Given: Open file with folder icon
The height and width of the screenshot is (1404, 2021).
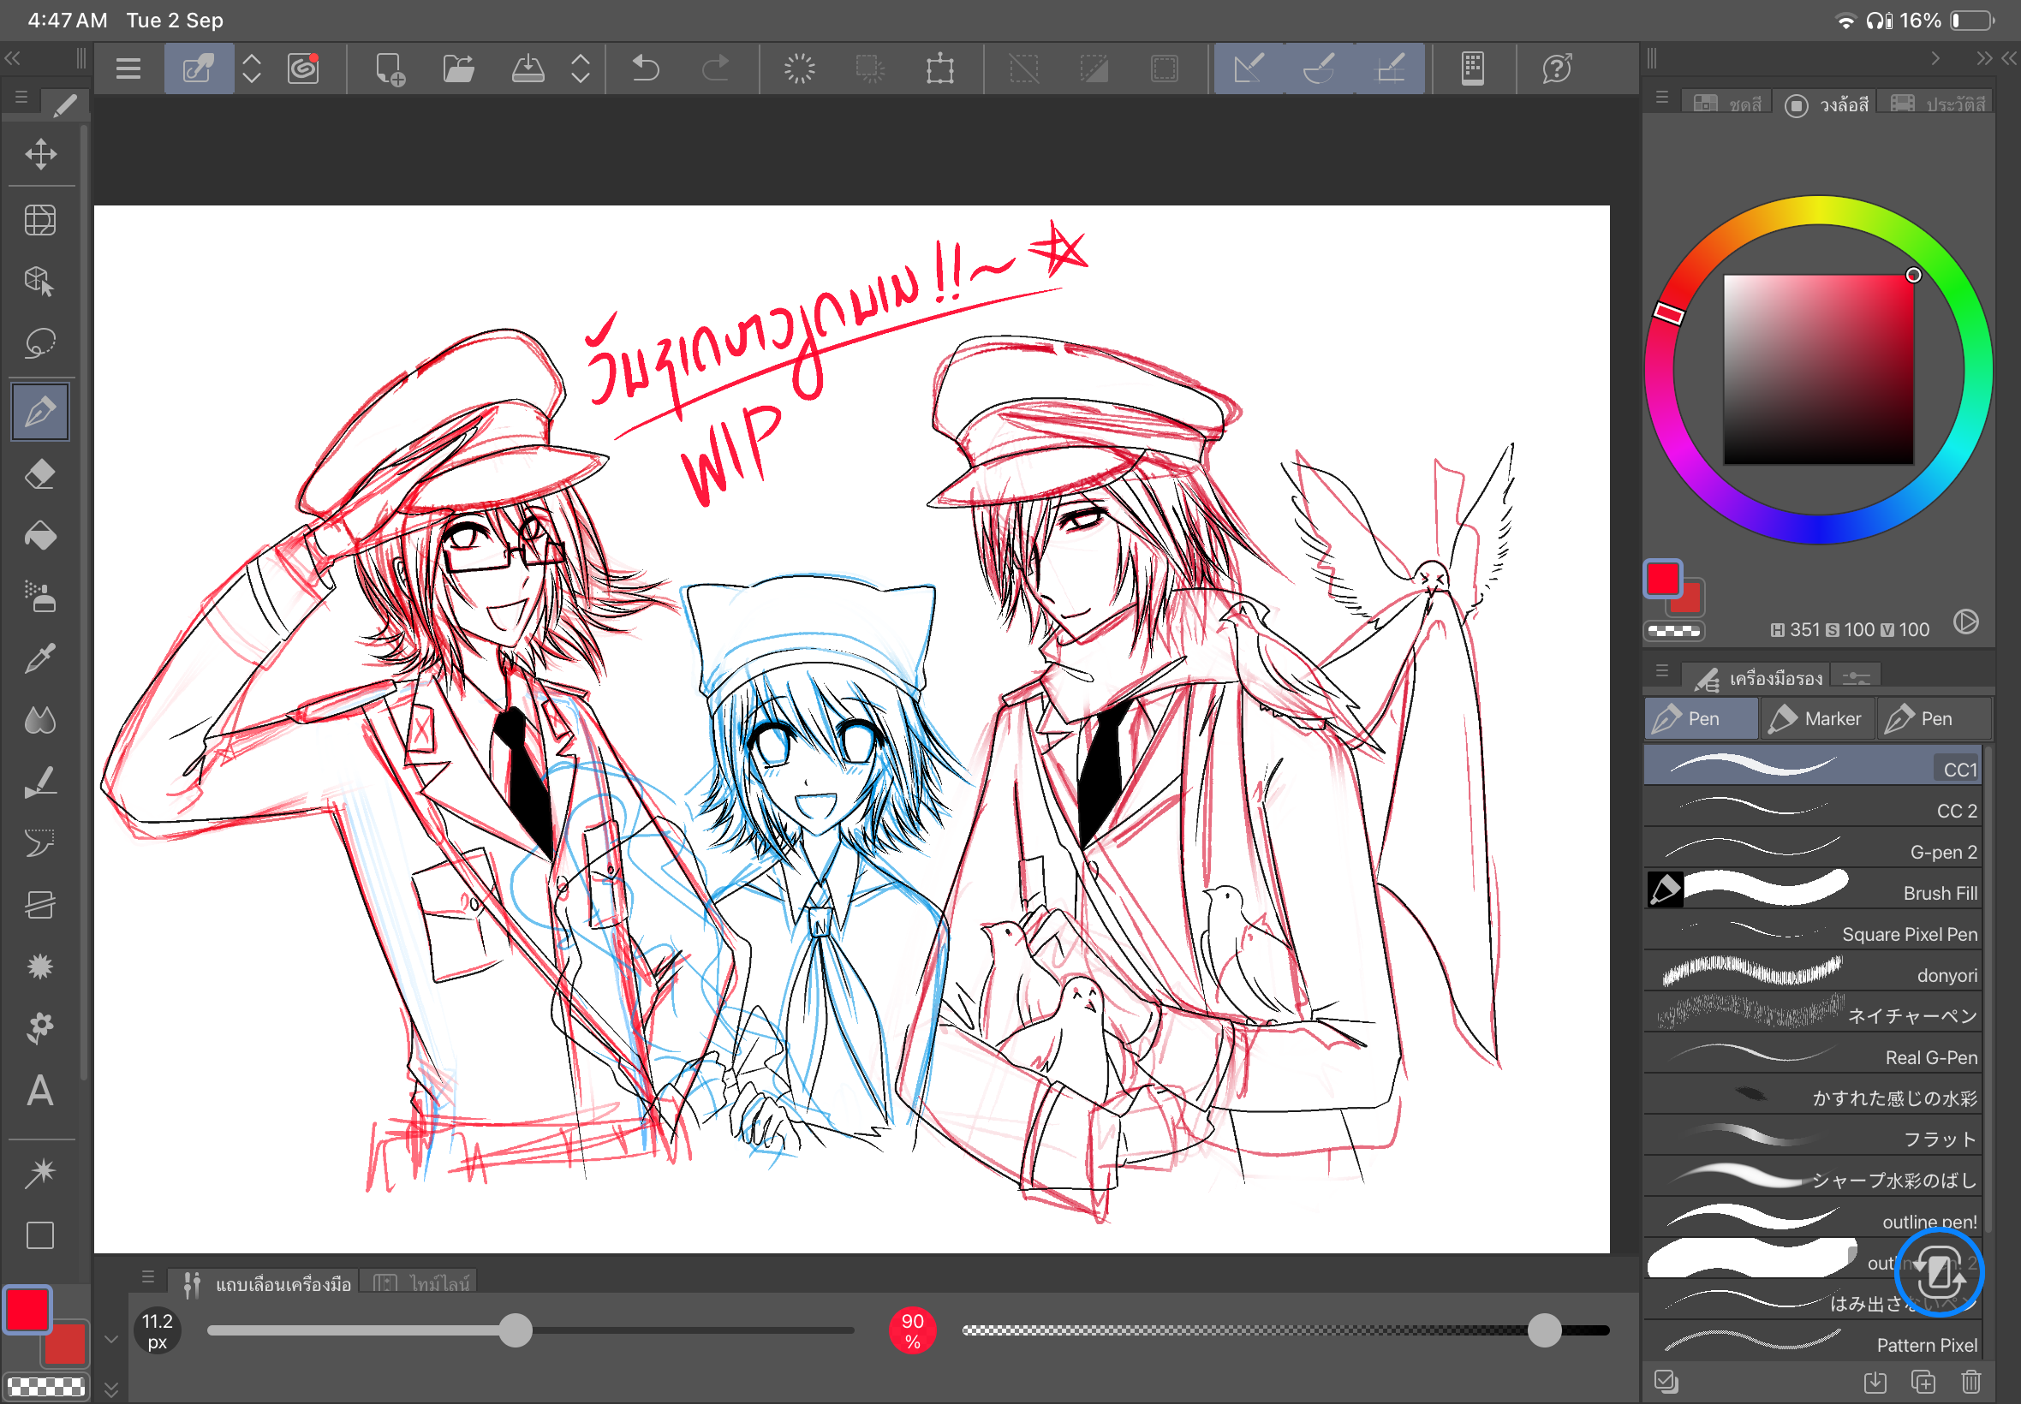Looking at the screenshot, I should (x=457, y=68).
